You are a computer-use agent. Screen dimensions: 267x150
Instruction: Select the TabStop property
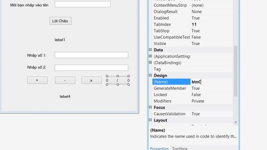pos(161,31)
